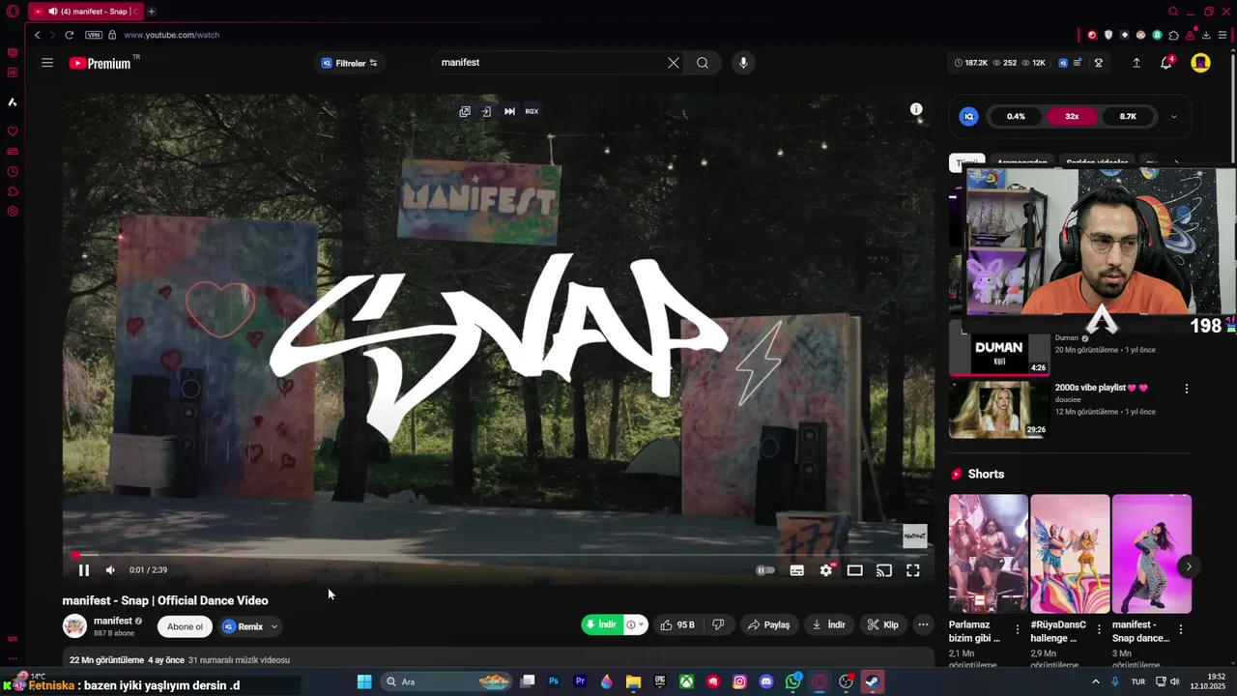Open Discord from the taskbar
Image resolution: width=1237 pixels, height=696 pixels.
click(766, 681)
